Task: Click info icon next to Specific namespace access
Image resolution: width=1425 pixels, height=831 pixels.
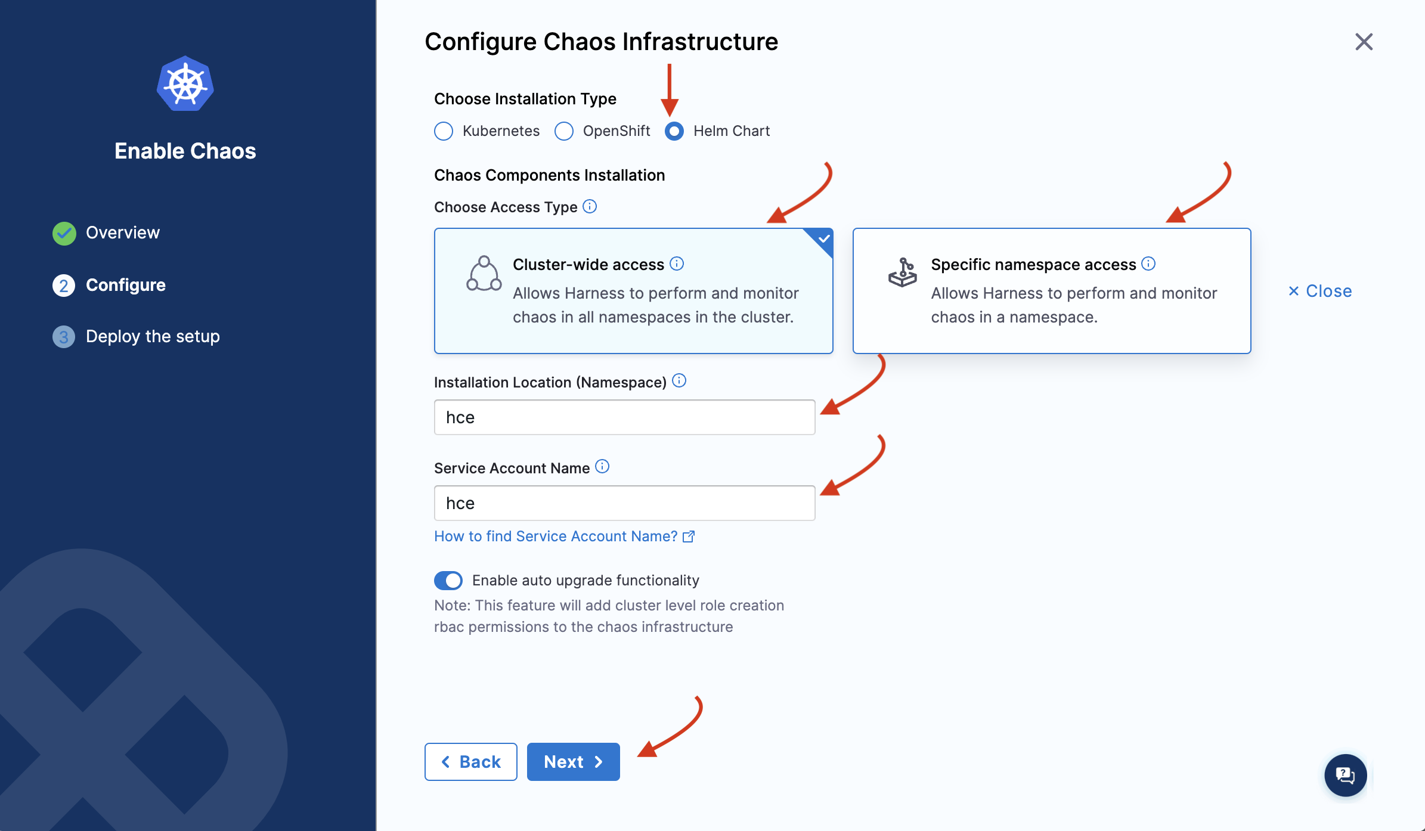Action: point(1148,263)
